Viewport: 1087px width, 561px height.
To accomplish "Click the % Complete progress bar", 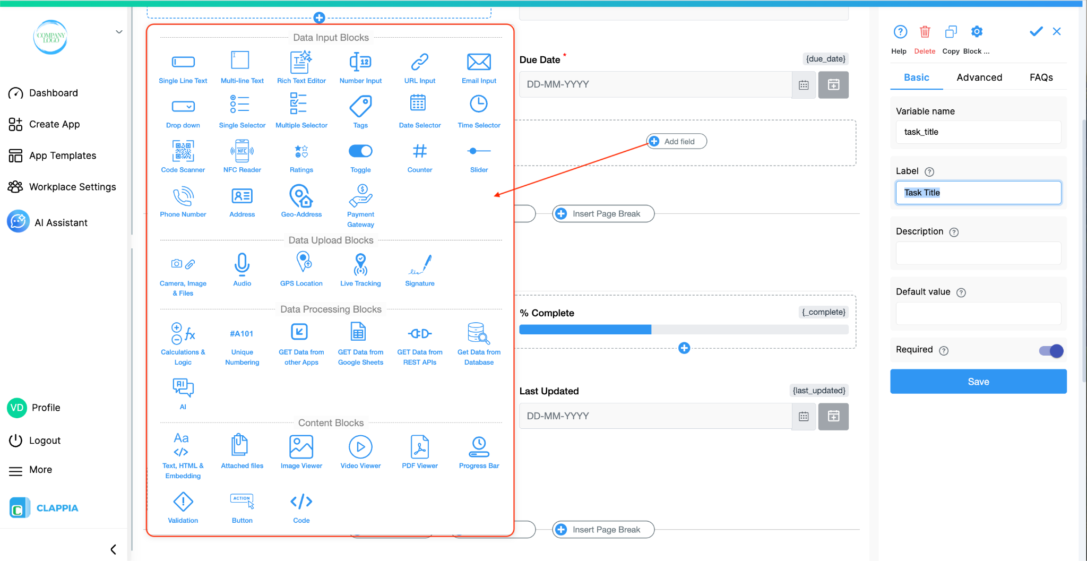I will [x=684, y=330].
